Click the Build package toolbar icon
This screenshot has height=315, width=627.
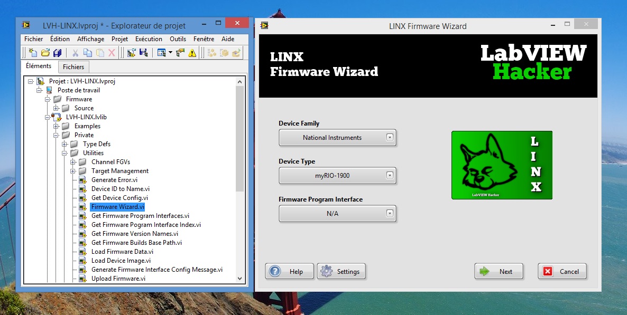(224, 52)
